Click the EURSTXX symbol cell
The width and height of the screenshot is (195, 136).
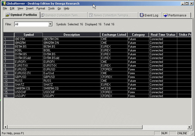click(29, 66)
